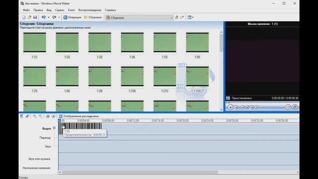Open the Справка menu
Screen dimensions: 318x179
110,10
